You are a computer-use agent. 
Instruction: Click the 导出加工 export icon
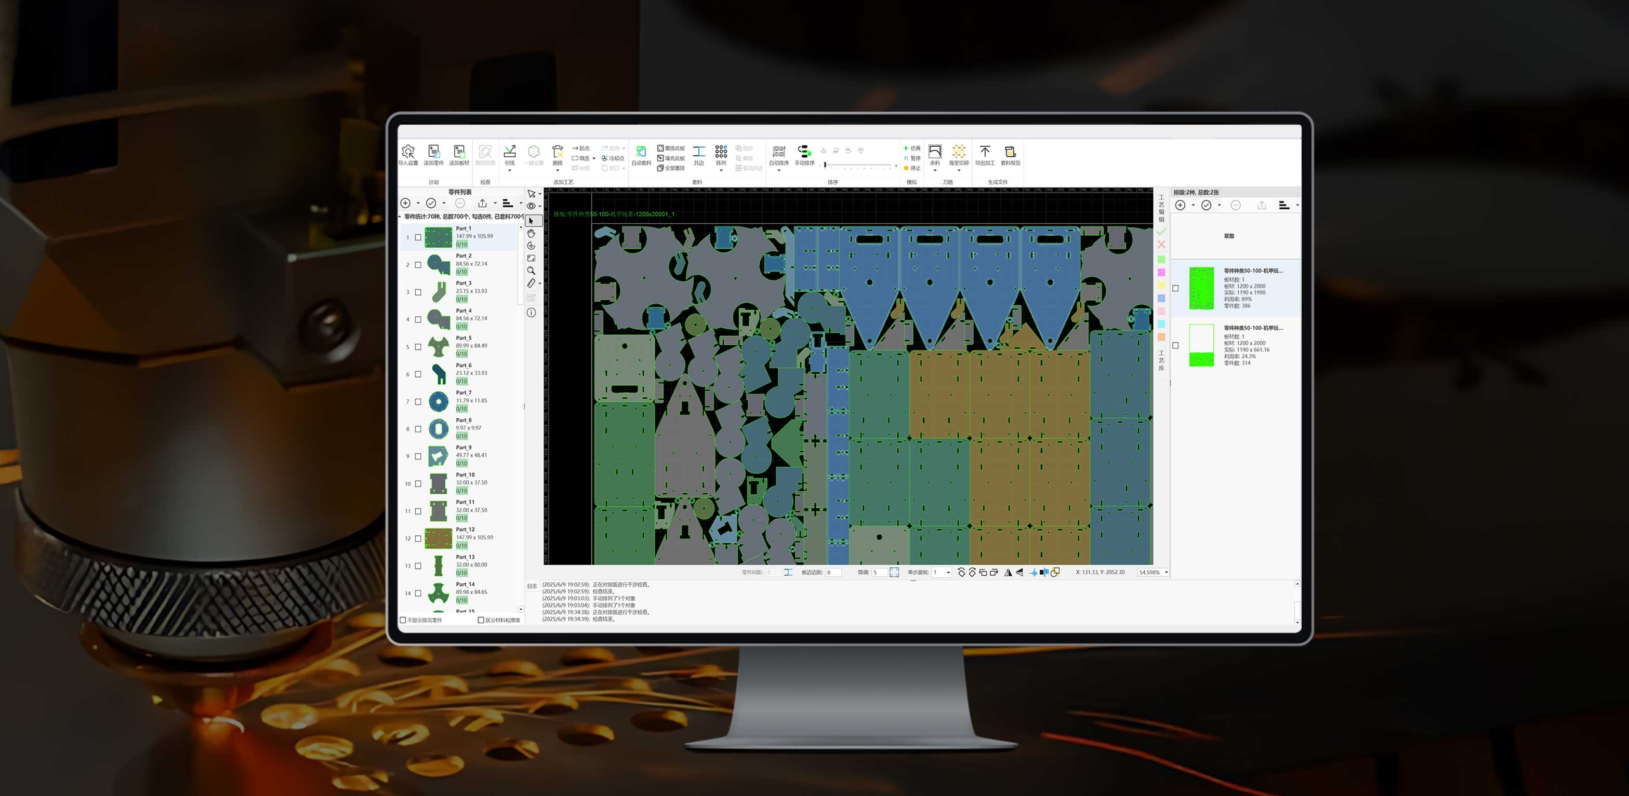pyautogui.click(x=985, y=152)
